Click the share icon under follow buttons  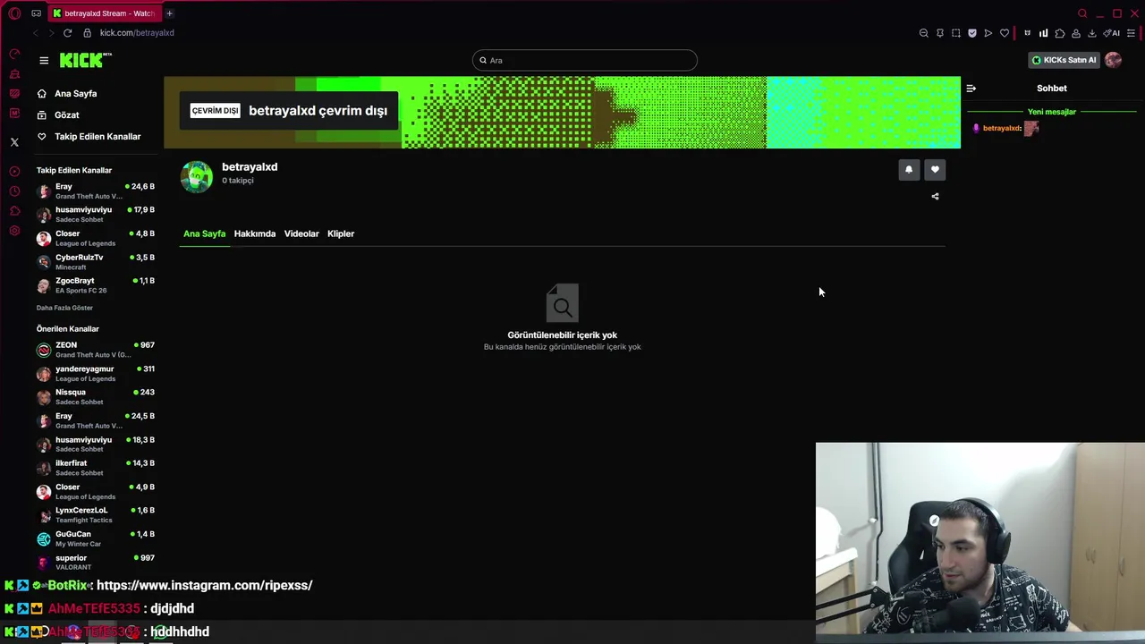tap(935, 196)
